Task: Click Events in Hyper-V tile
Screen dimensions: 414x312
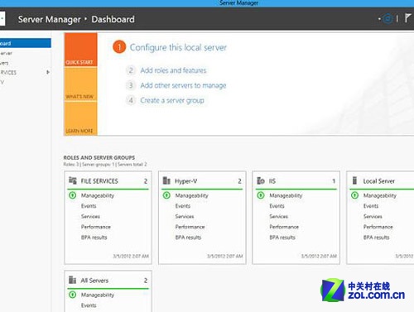Action: point(183,206)
